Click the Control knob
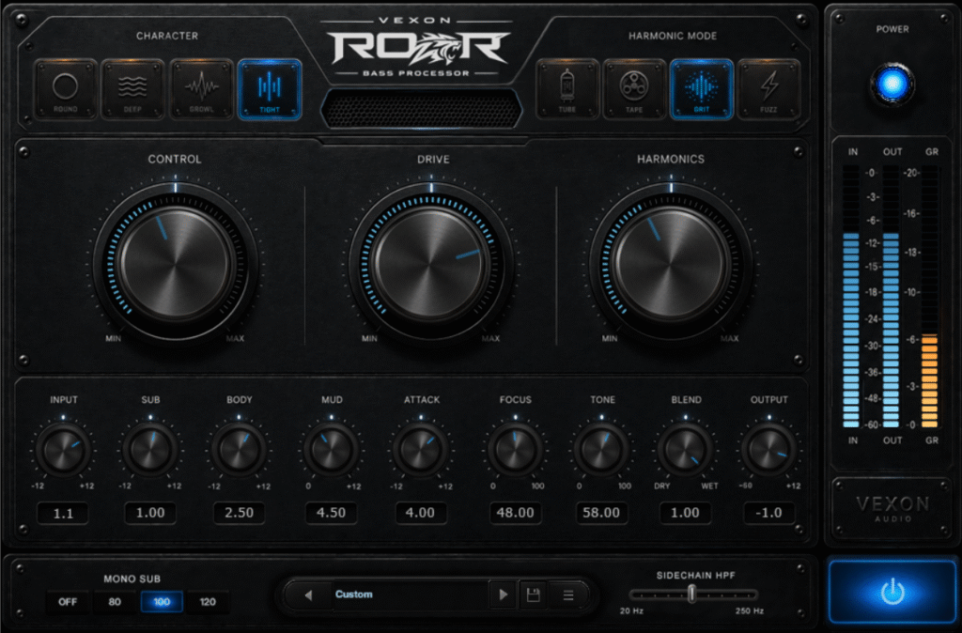The width and height of the screenshot is (962, 633). tap(175, 265)
